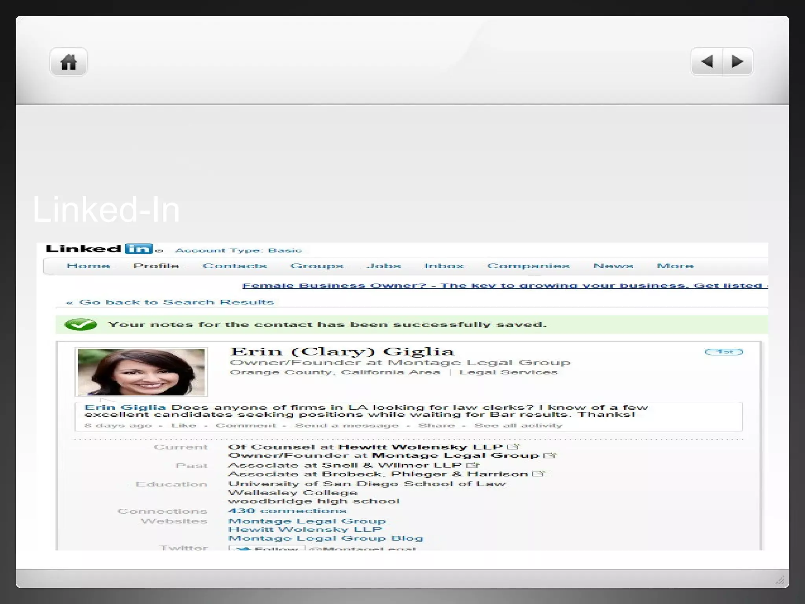Viewport: 805px width, 604px height.
Task: Open 430 connections link
Action: click(x=287, y=511)
